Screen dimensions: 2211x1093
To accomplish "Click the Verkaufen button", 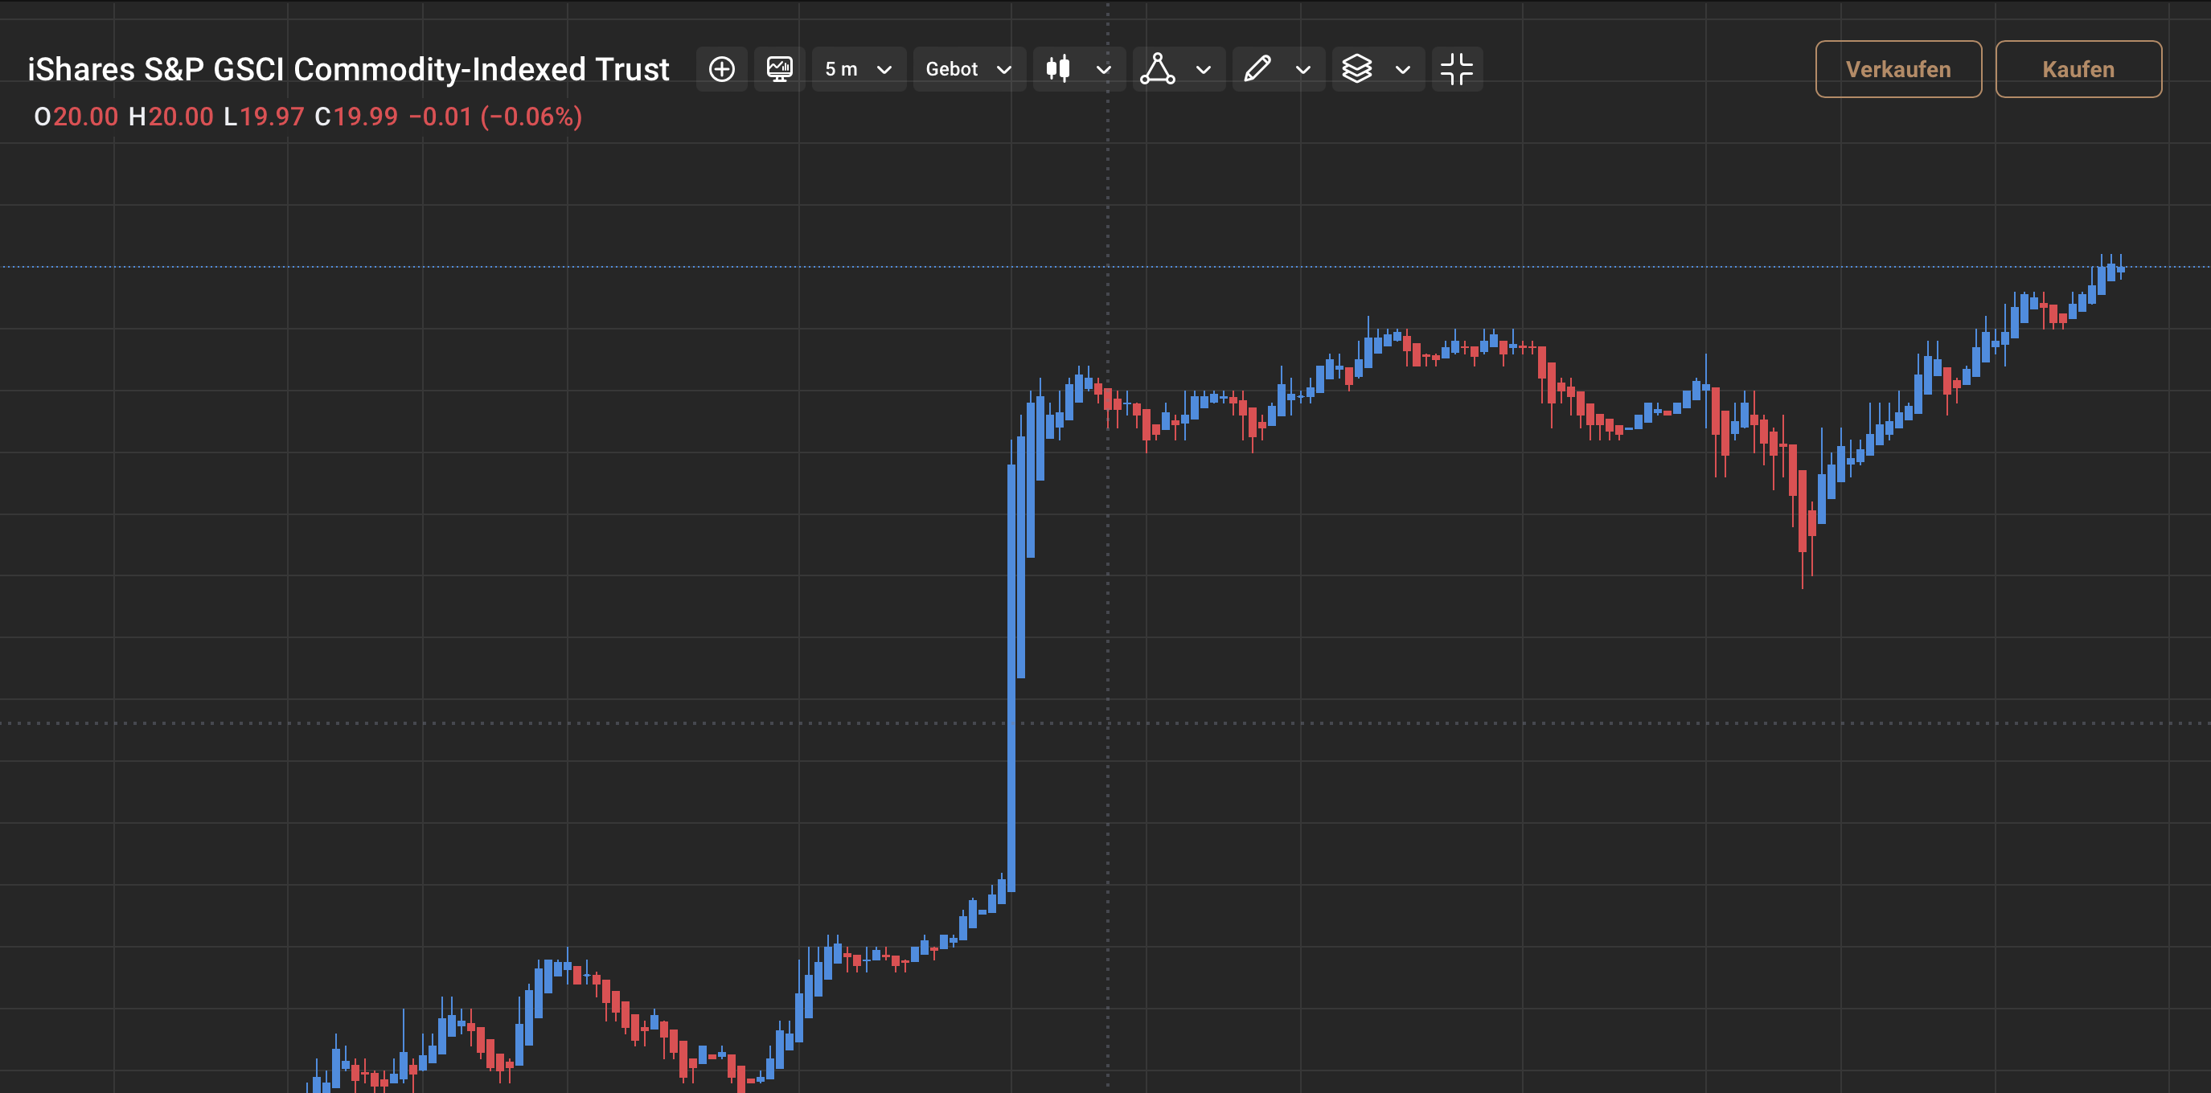I will point(1897,68).
